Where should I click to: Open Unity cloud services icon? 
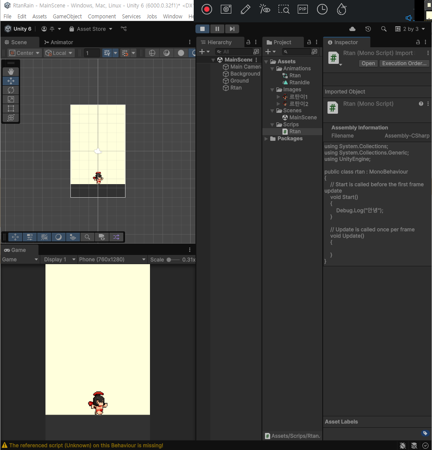[352, 29]
